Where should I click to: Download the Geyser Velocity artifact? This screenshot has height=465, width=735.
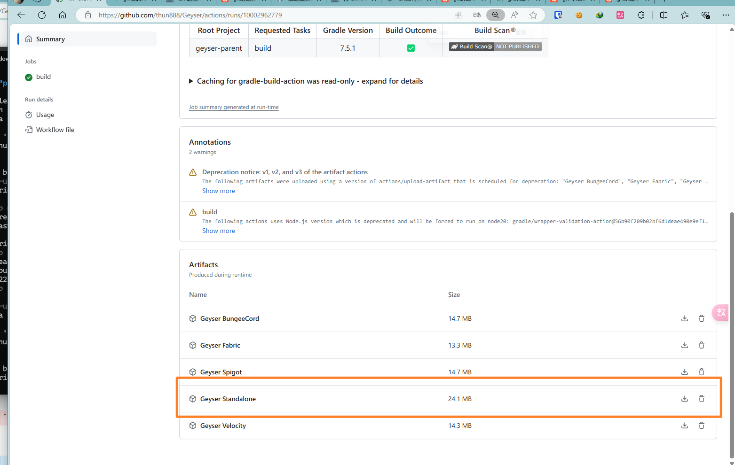click(x=685, y=426)
